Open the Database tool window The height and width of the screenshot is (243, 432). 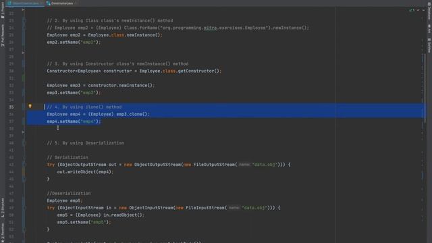click(x=429, y=11)
